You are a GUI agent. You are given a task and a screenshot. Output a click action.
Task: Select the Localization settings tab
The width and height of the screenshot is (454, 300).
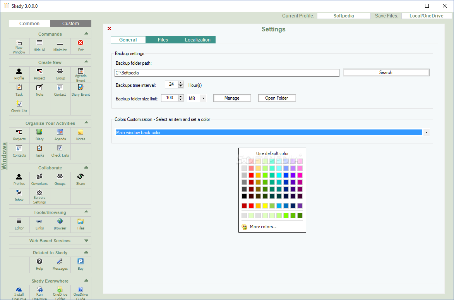click(x=198, y=40)
